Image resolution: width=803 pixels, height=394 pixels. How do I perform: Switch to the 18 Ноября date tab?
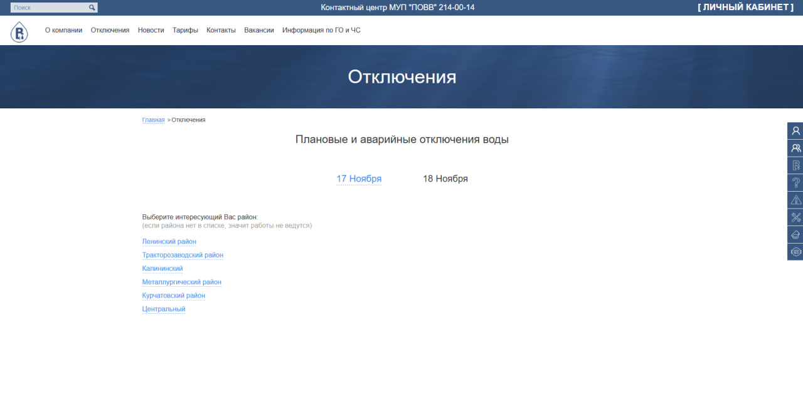point(445,179)
